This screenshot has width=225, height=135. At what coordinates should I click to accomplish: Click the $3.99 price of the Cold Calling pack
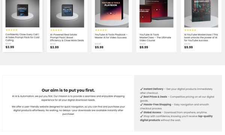point(10,47)
